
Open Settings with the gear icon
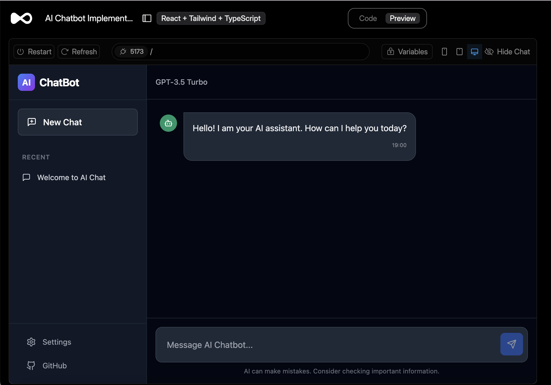pyautogui.click(x=31, y=342)
